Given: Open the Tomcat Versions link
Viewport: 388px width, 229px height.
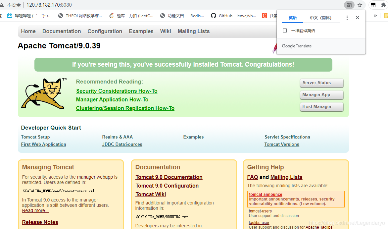Looking at the screenshot, I should click(282, 144).
